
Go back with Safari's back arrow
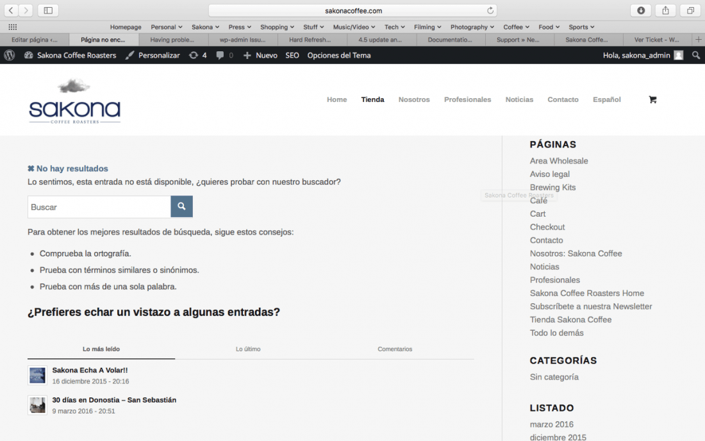[11, 10]
